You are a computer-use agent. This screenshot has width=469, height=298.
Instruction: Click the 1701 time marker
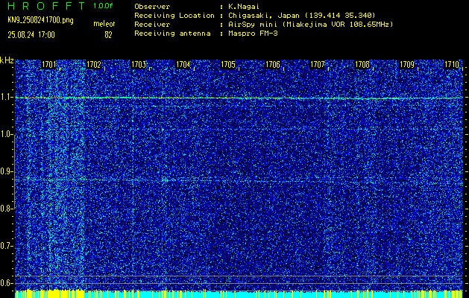[48, 65]
